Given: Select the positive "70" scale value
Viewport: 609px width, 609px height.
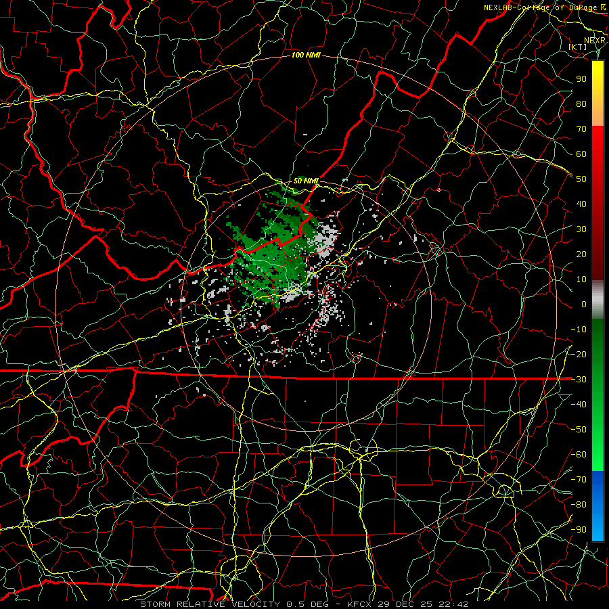Looking at the screenshot, I should click(x=581, y=129).
